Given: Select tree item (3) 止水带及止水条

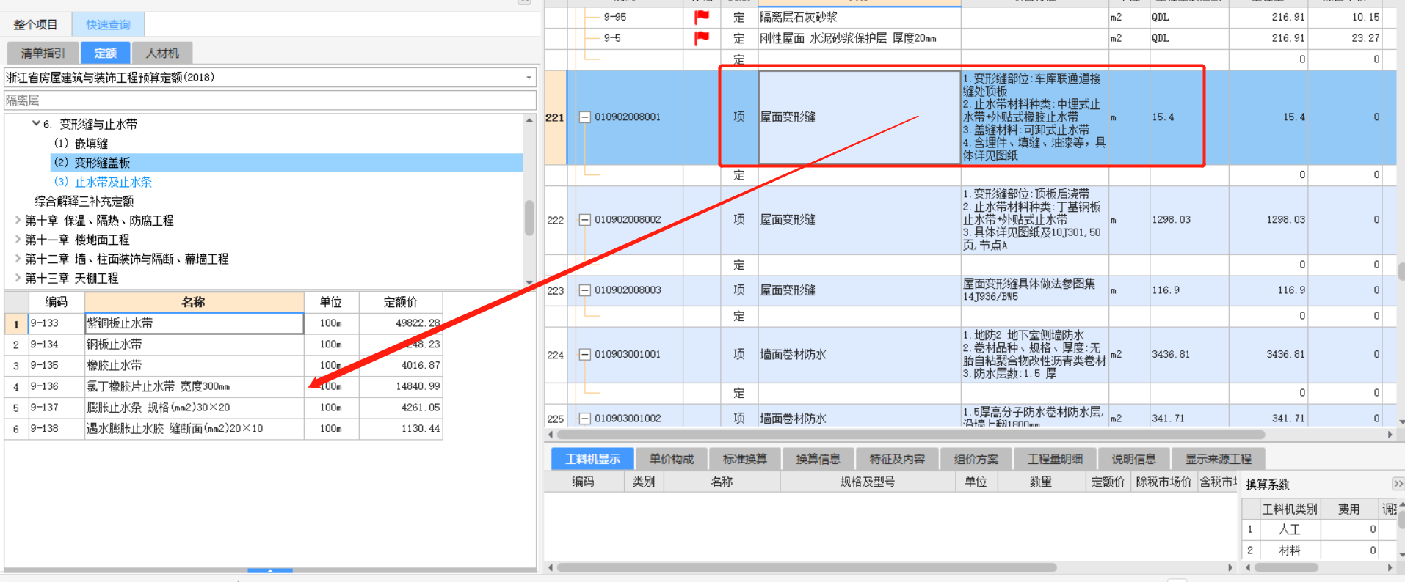Looking at the screenshot, I should 103,182.
